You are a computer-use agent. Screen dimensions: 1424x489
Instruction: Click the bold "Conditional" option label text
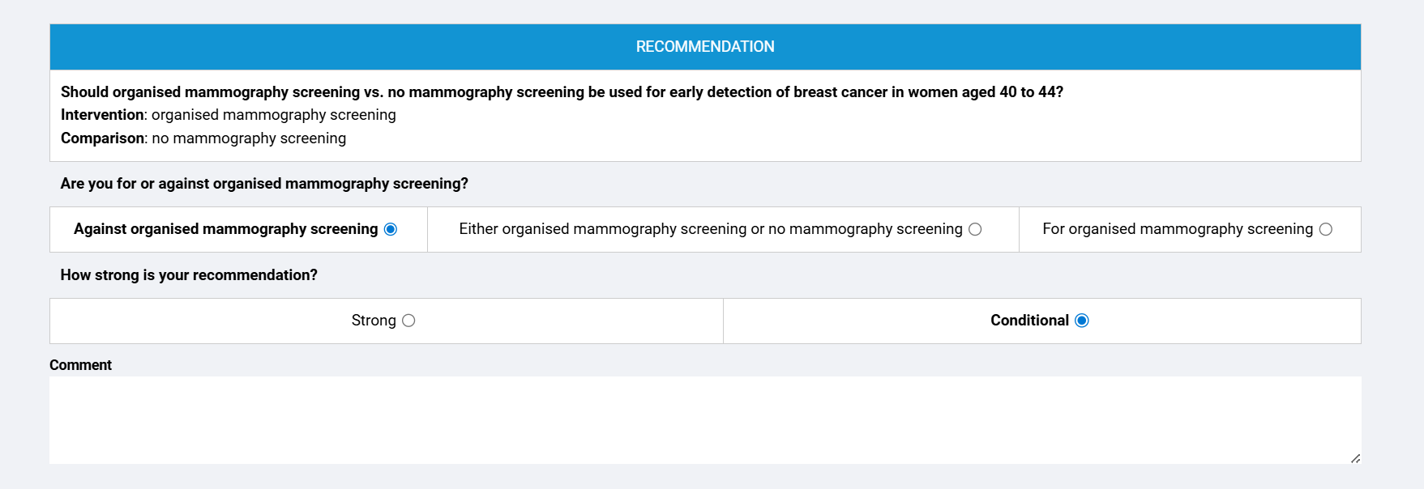[x=1029, y=321]
